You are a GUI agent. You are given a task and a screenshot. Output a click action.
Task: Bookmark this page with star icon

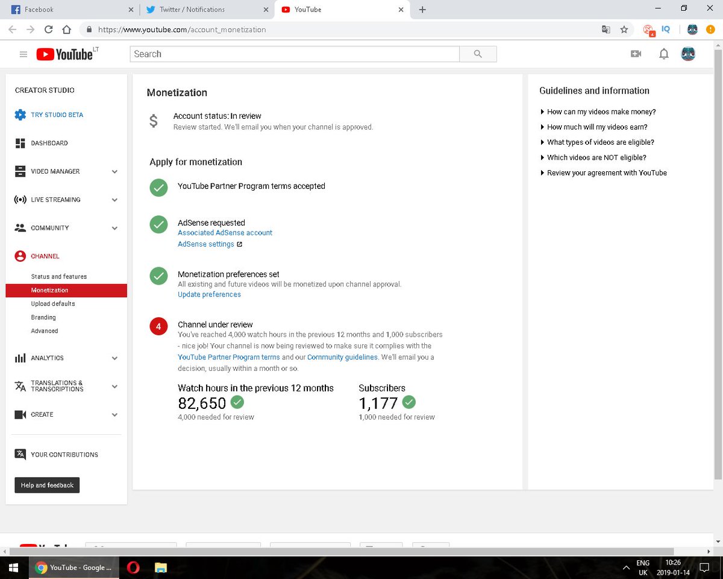click(x=624, y=29)
